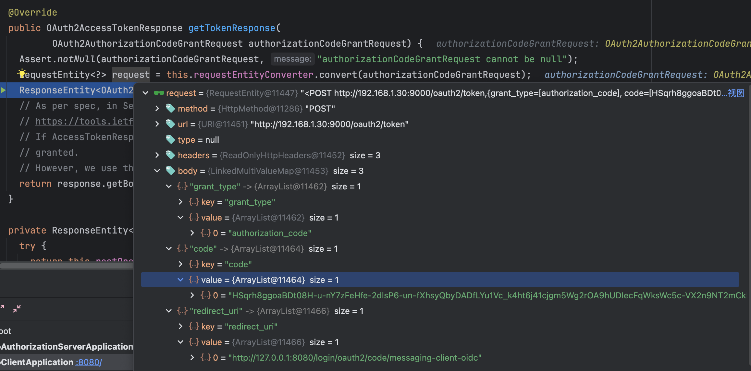Click the tag icon next to the url field
This screenshot has height=371, width=751.
click(x=170, y=124)
